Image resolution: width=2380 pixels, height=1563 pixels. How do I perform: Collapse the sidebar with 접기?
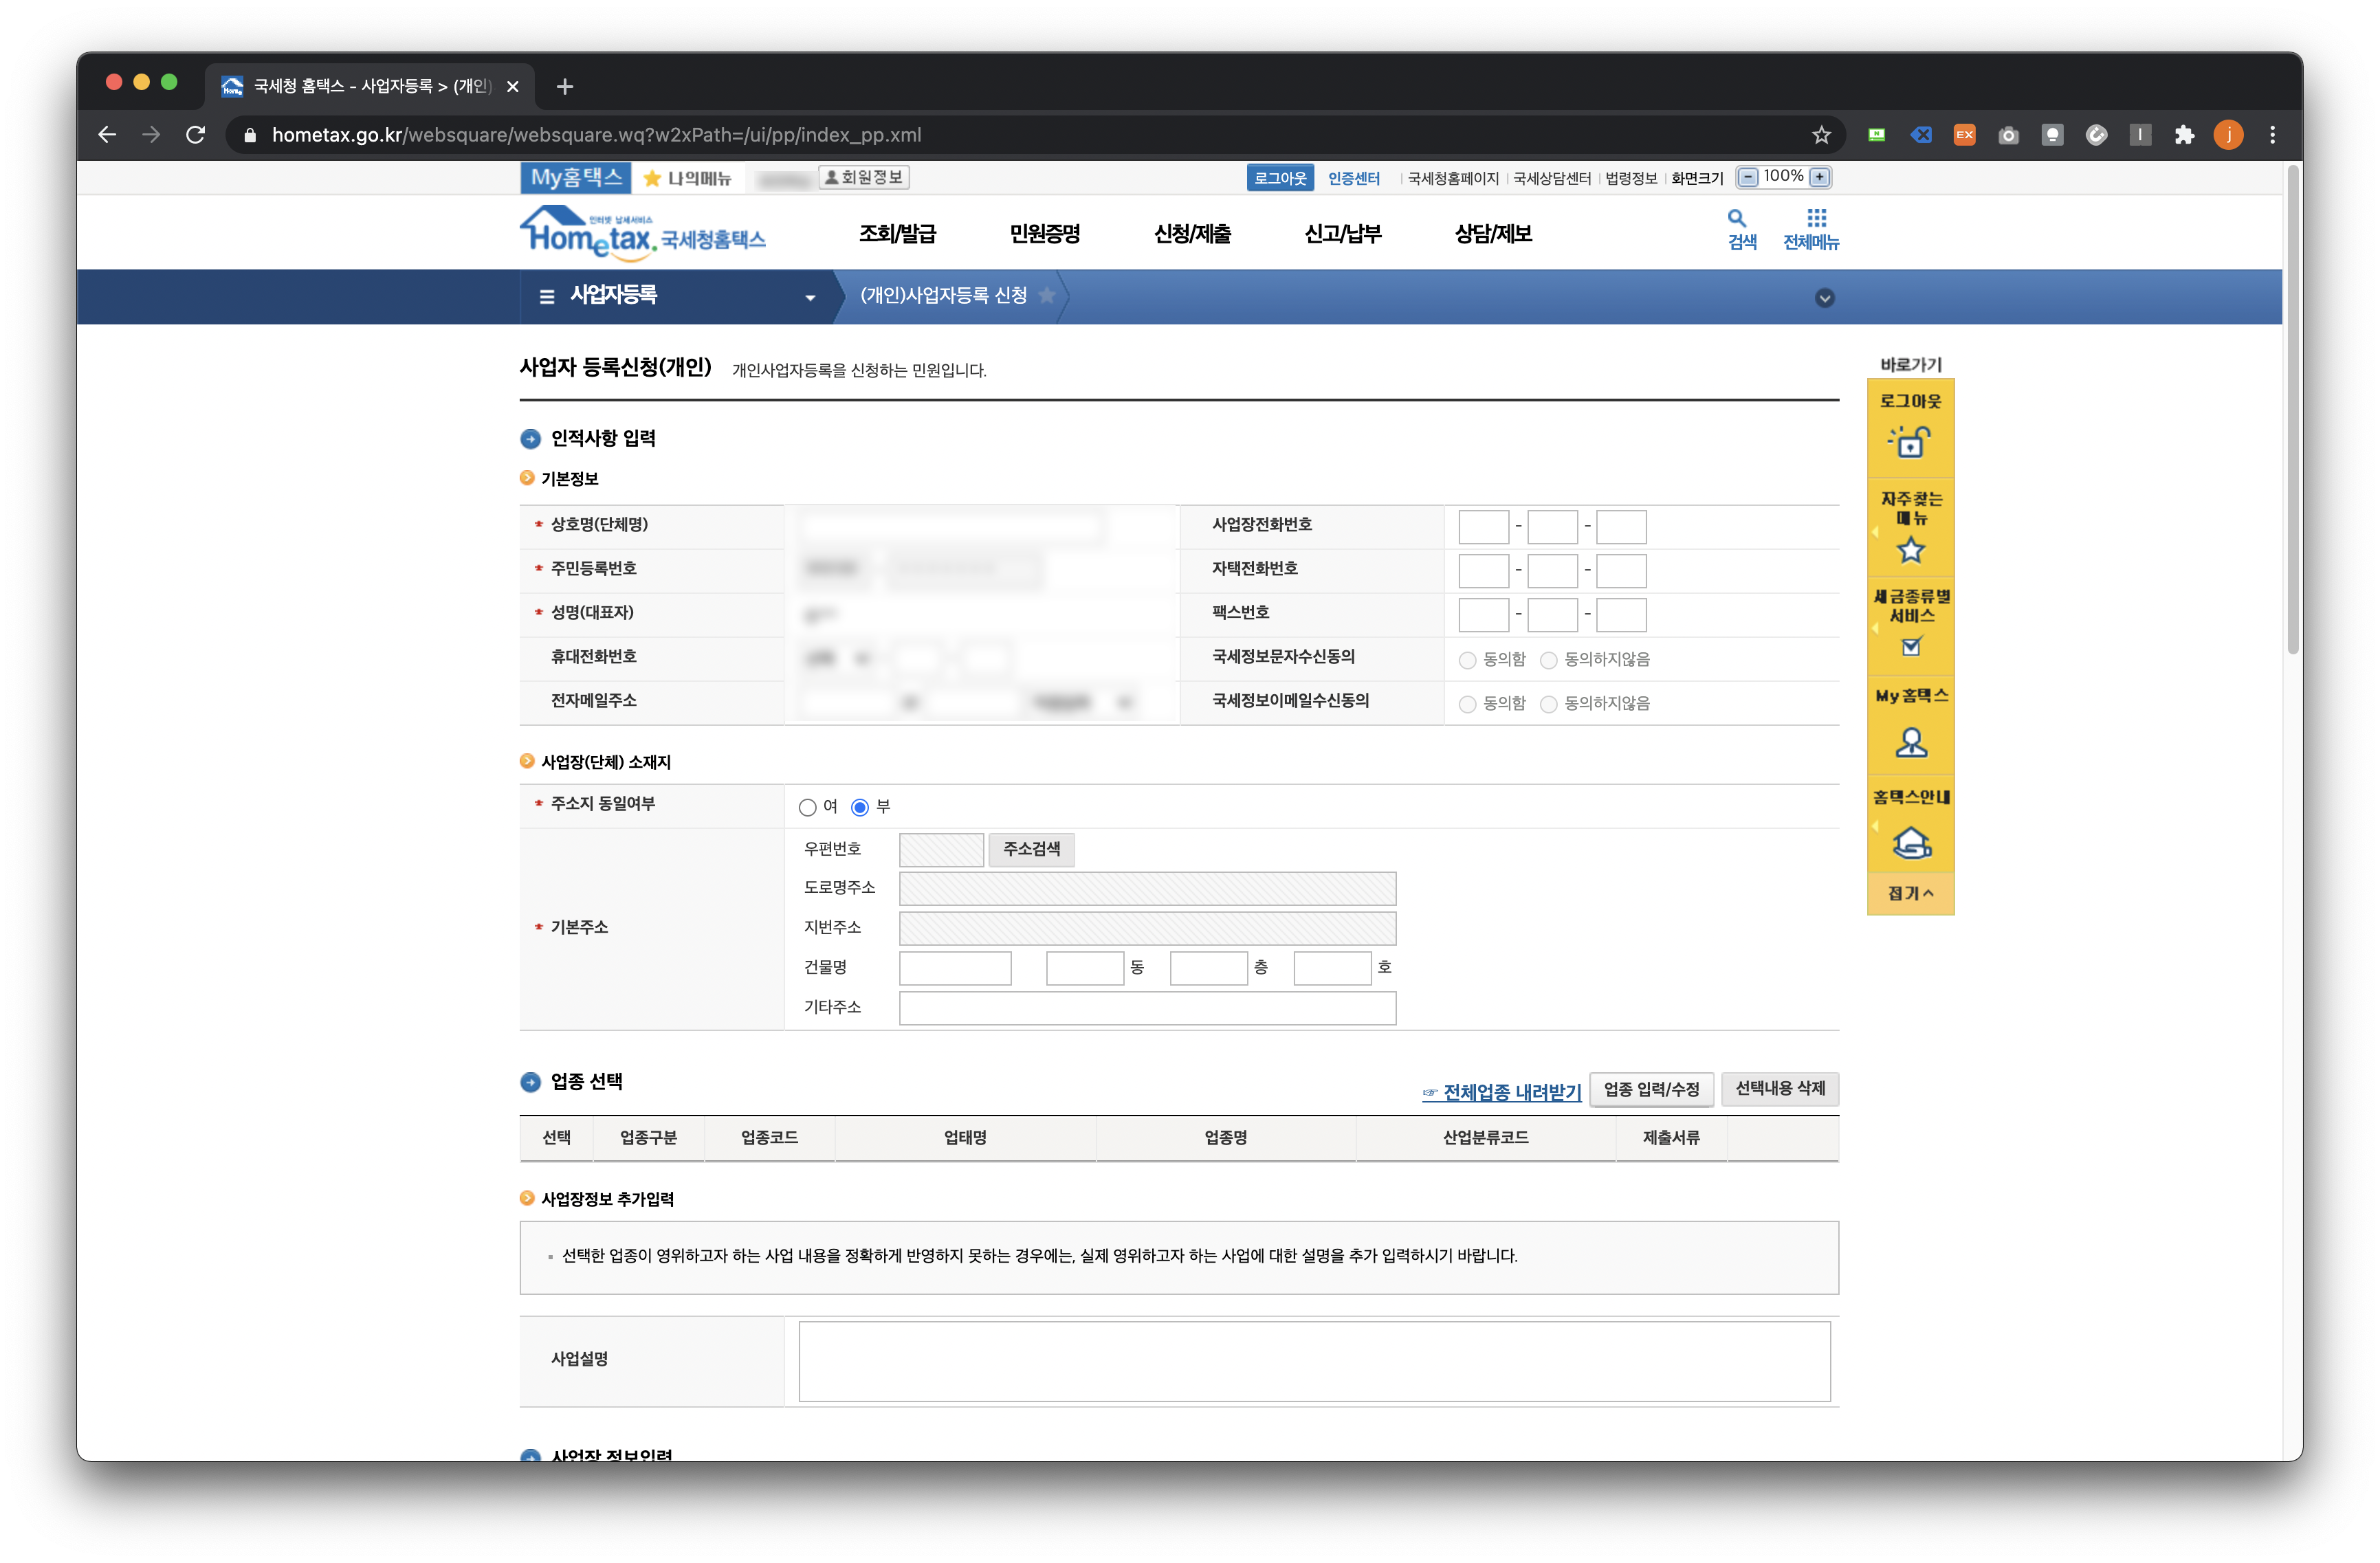point(1910,894)
